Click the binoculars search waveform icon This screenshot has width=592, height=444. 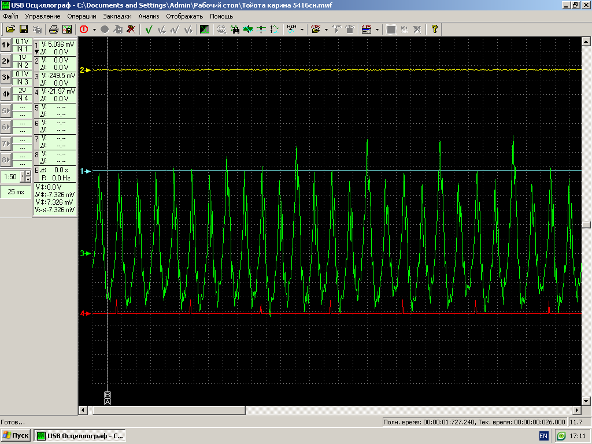coord(235,29)
